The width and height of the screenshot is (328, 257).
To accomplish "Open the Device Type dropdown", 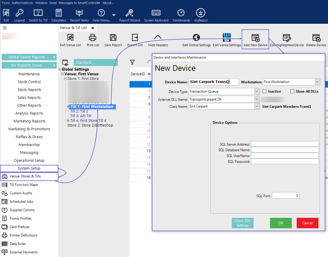I will click(256, 92).
